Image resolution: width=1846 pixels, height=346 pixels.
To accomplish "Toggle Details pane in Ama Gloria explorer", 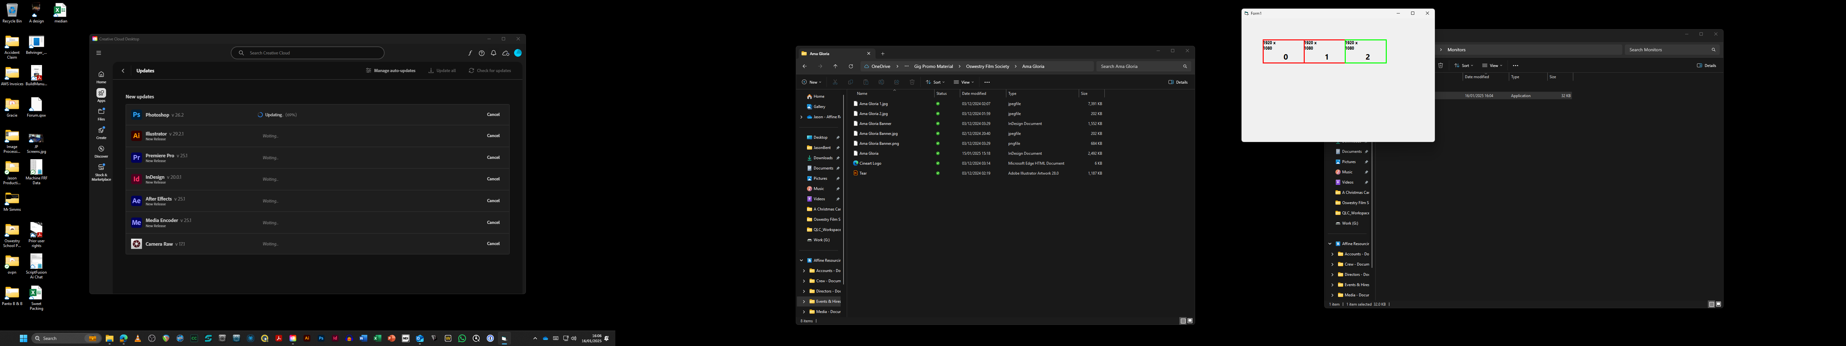I will (x=1178, y=82).
